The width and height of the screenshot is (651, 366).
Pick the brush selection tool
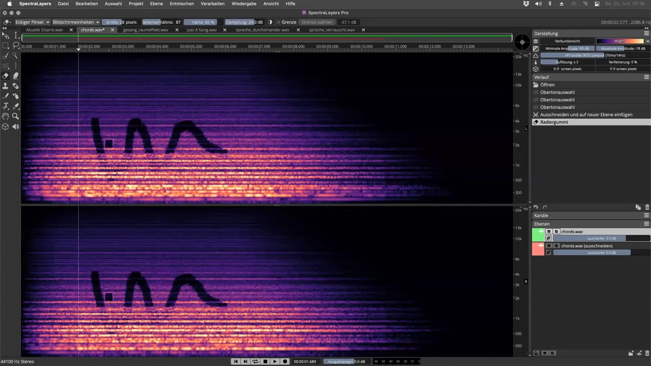tap(5, 56)
